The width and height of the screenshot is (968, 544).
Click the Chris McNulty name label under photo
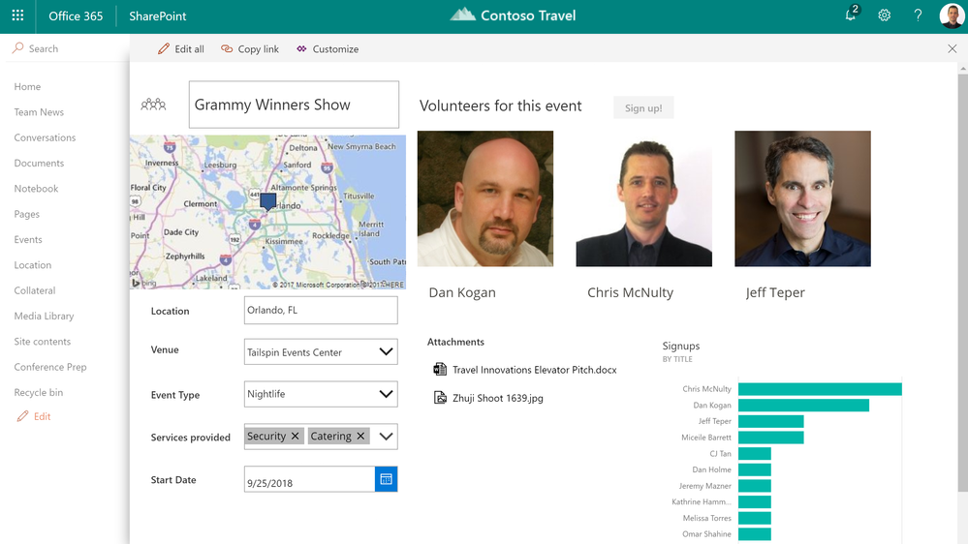coord(630,292)
